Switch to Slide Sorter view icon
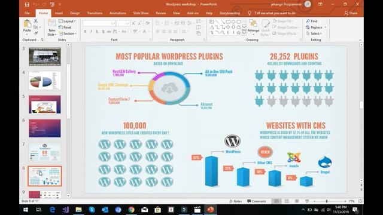The width and height of the screenshot is (383, 215). pos(287,201)
